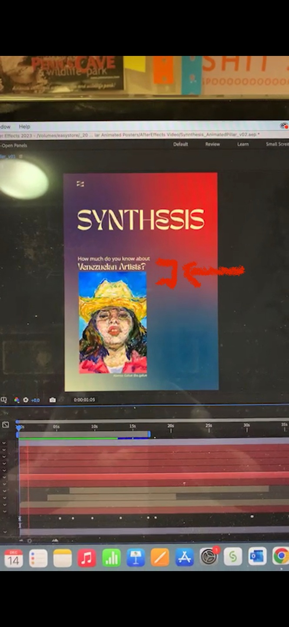
Task: Launch the Music app from the Dock
Action: (87, 558)
